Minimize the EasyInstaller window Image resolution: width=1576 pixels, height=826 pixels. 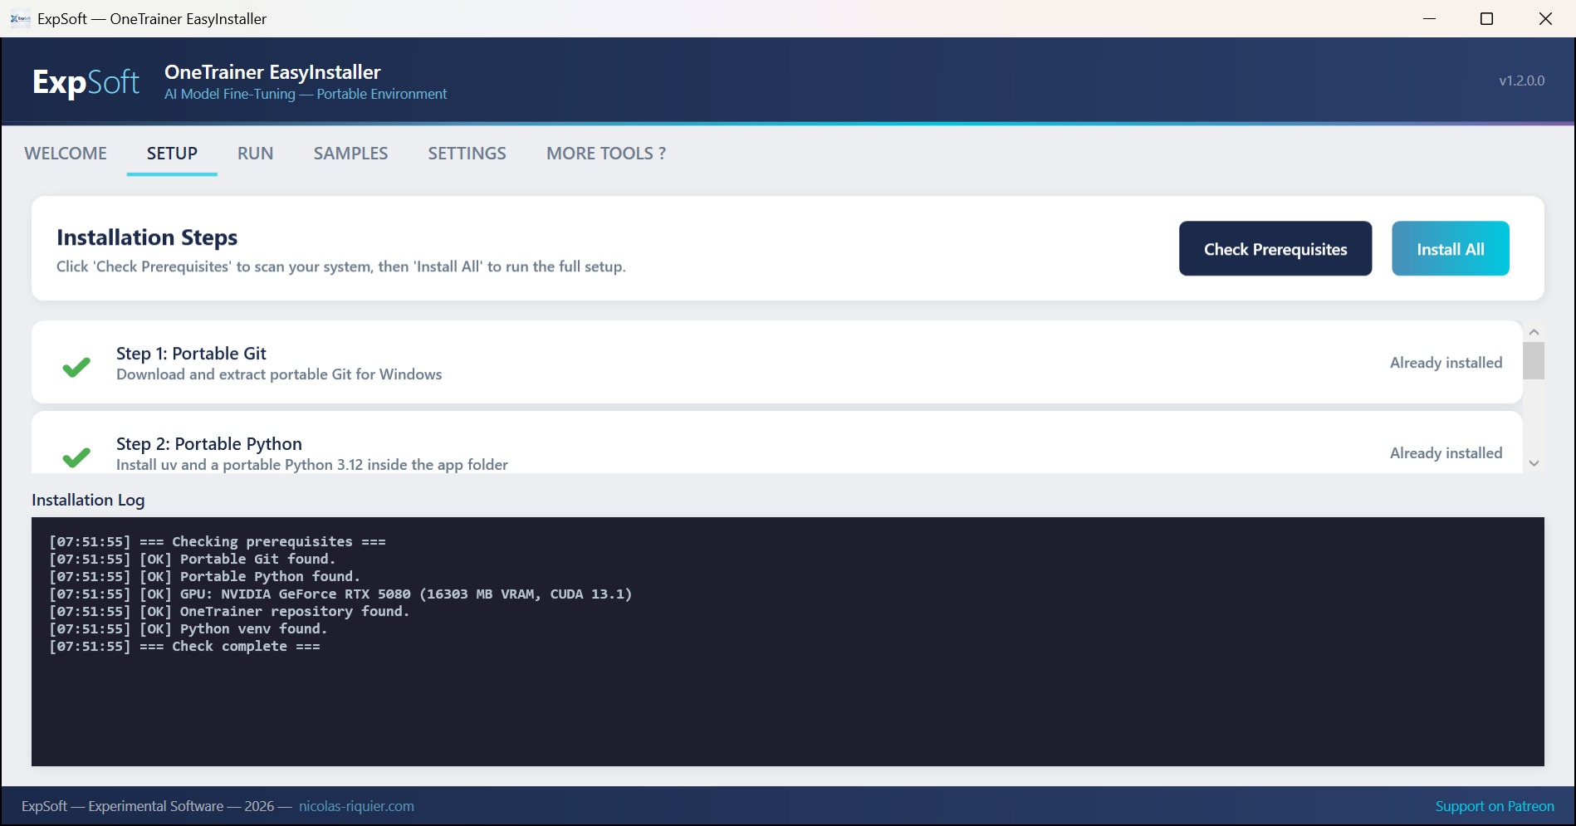tap(1429, 18)
